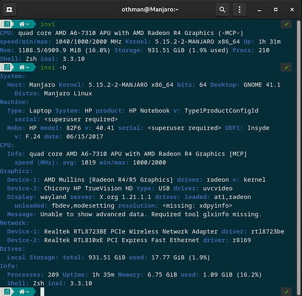Screen dimensions: 302x296
Task: Click the home icon beside inxi -b
Action: pyautogui.click(x=22, y=67)
